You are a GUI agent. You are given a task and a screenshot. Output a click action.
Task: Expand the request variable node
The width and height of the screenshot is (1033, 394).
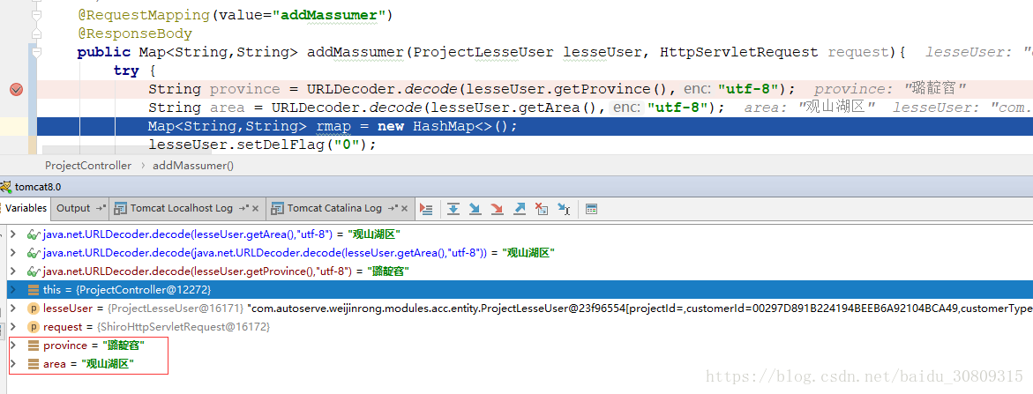tap(11, 327)
